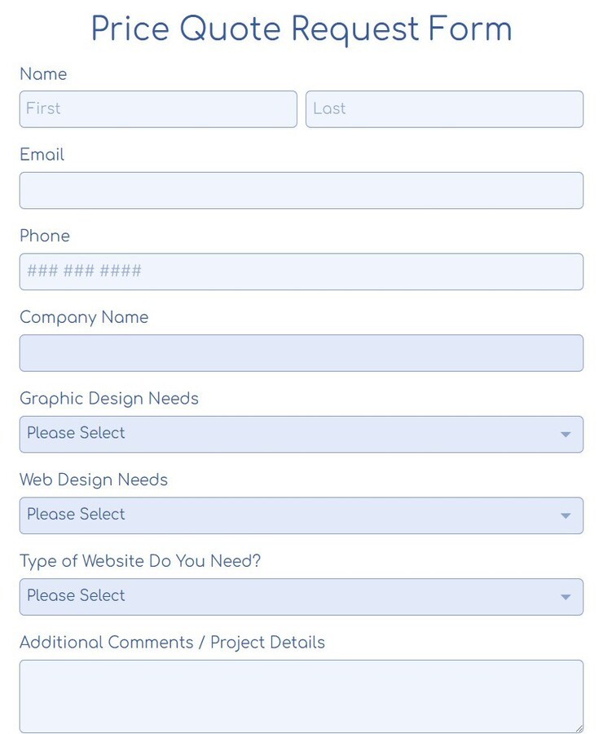Click the Last name input field

tap(444, 109)
